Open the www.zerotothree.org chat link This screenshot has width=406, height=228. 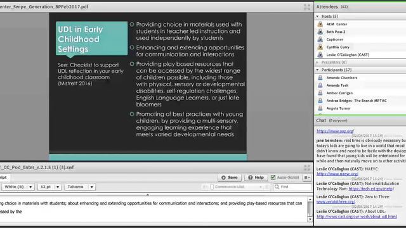point(336,201)
